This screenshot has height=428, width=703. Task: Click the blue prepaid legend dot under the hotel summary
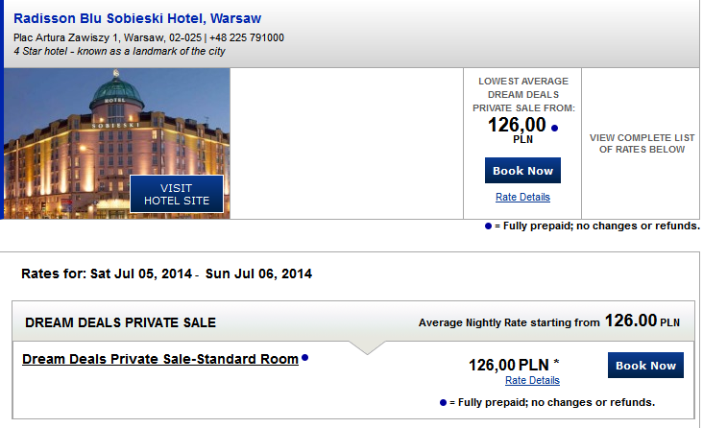(x=488, y=226)
